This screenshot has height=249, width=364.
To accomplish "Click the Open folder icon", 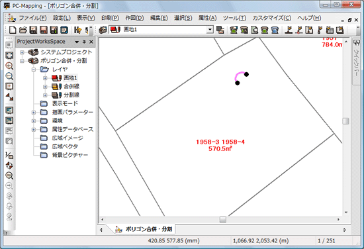I will click(23, 30).
